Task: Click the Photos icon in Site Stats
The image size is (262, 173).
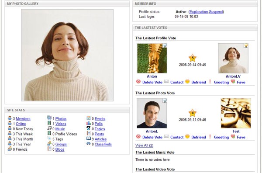Action: coord(49,118)
